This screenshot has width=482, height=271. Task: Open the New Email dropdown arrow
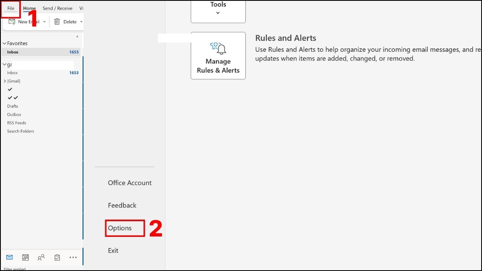(45, 22)
